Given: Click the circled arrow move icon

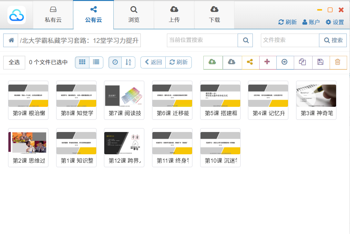Looking at the screenshot, I should [284, 62].
